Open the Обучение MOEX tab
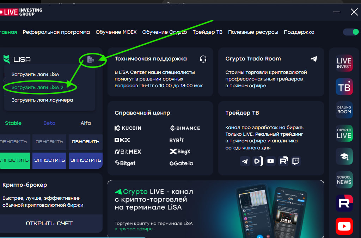The height and width of the screenshot is (238, 361). point(116,32)
